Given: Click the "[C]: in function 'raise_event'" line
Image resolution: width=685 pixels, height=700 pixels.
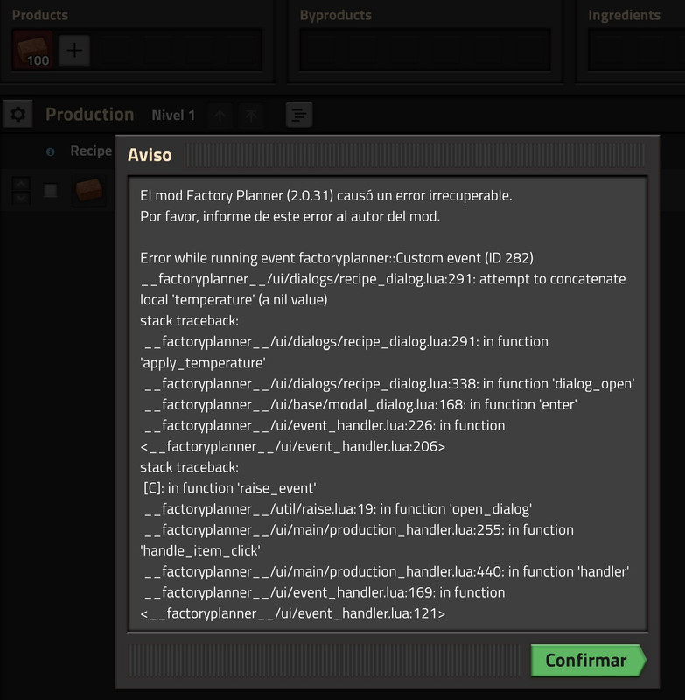Looking at the screenshot, I should (x=230, y=488).
